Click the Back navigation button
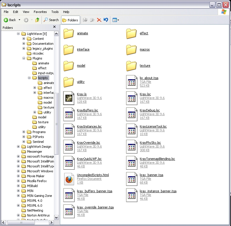 pyautogui.click(x=10, y=20)
